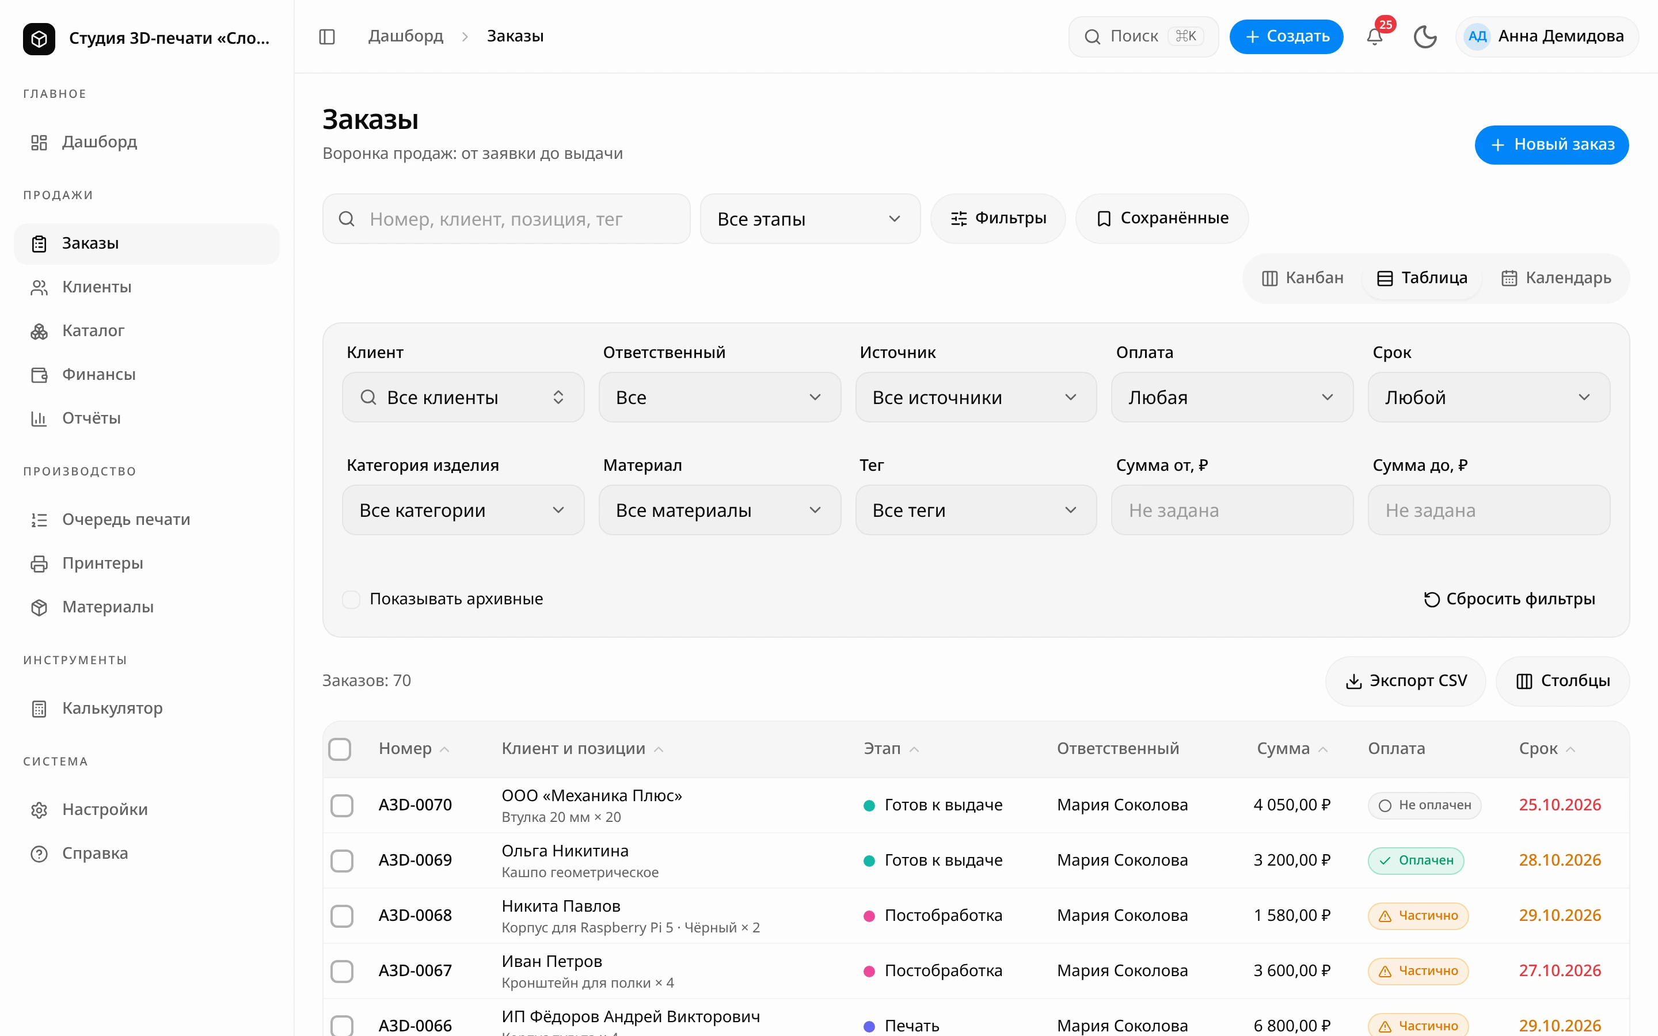Toggle the sidebar panel icon
Screen dimensions: 1658x1036
pyautogui.click(x=327, y=36)
